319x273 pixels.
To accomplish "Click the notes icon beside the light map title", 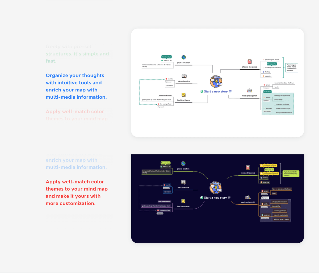I will point(230,91).
